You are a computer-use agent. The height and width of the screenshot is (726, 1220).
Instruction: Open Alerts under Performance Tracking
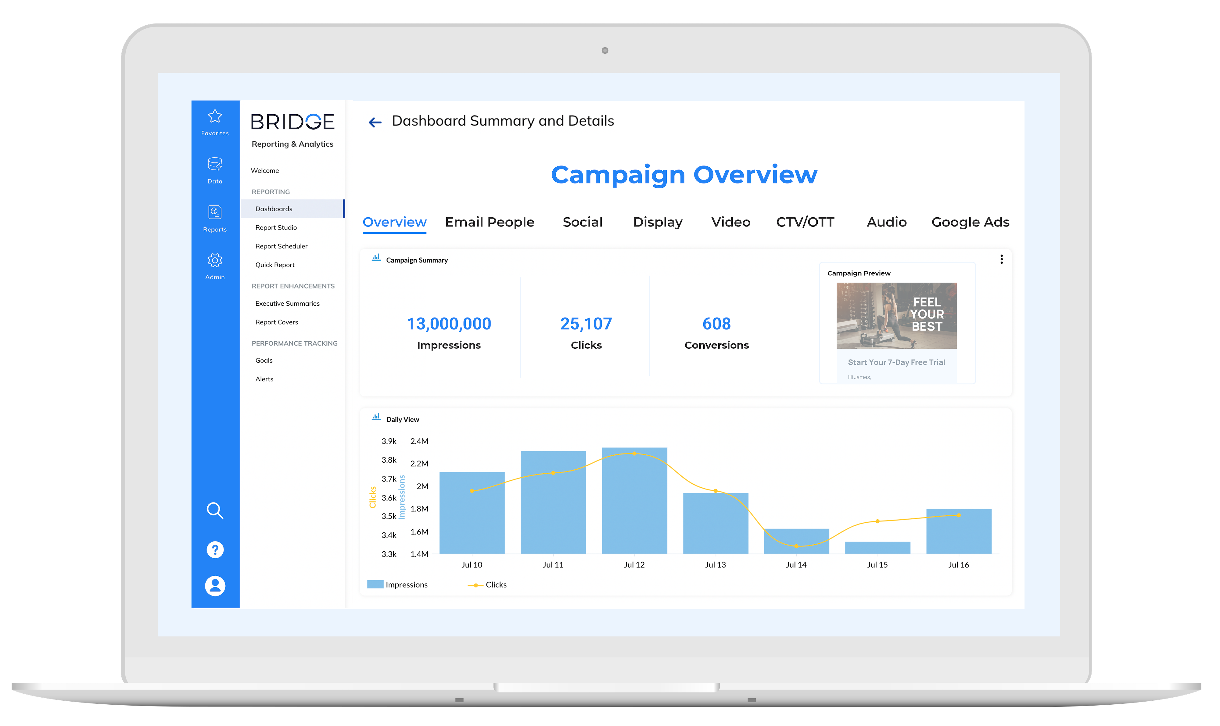pos(264,379)
